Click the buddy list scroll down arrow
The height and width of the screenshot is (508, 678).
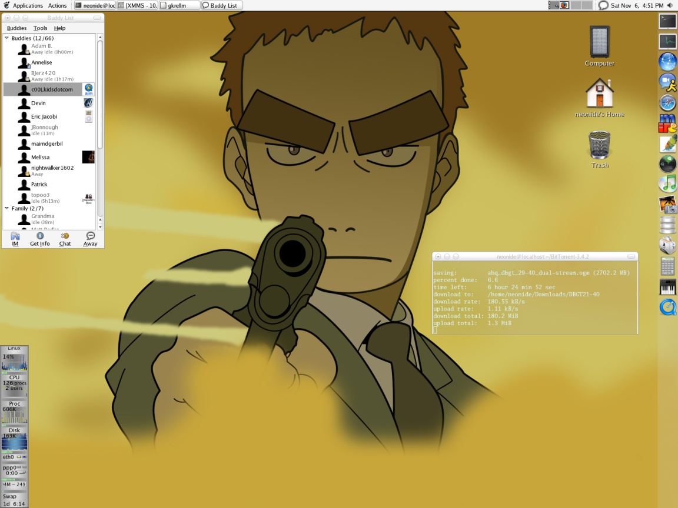(100, 226)
